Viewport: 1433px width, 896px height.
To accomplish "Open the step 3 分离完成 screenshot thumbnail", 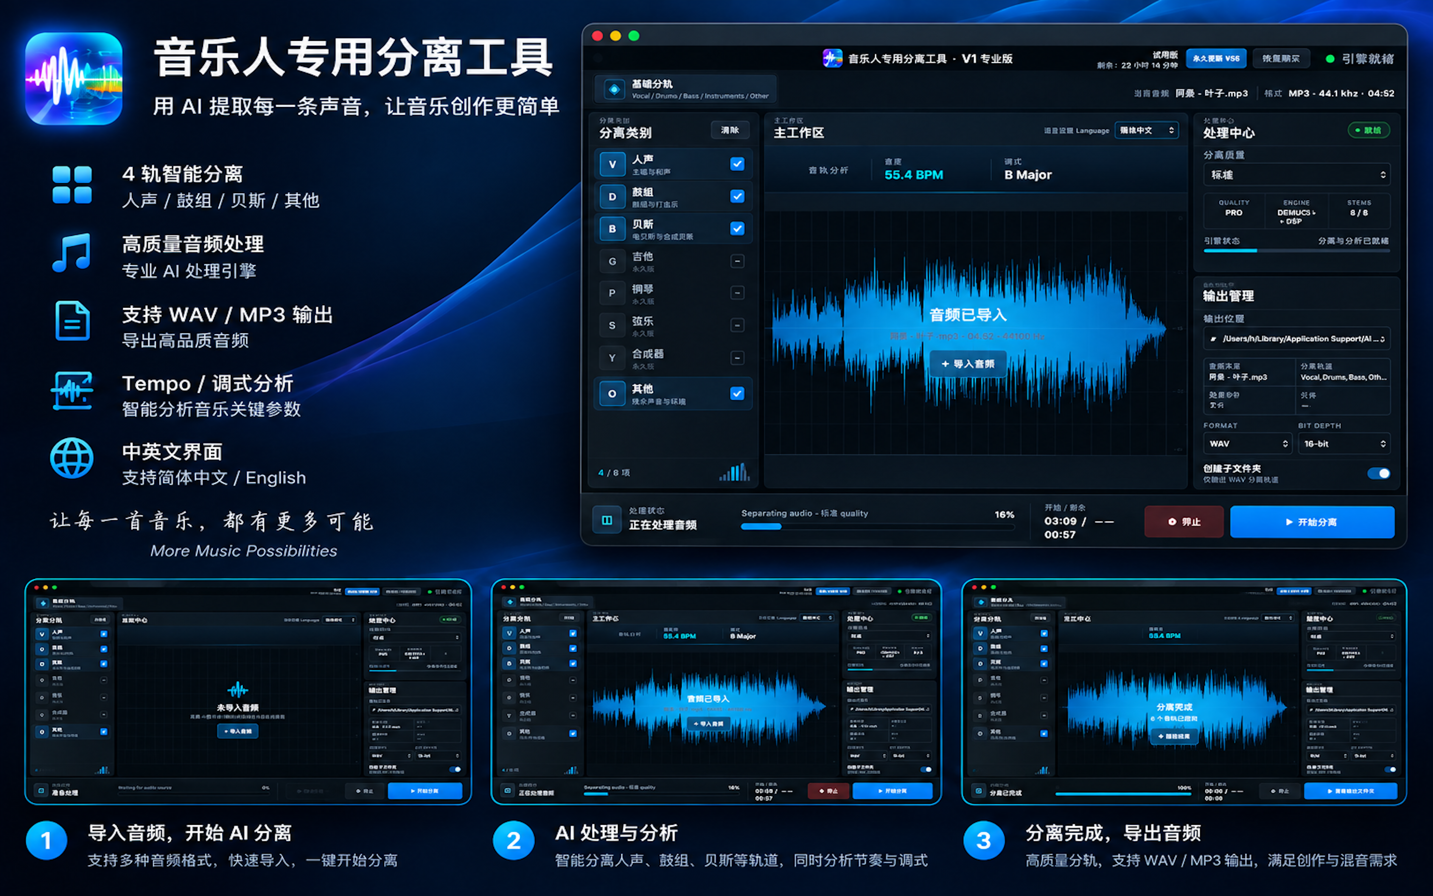I will point(1184,691).
